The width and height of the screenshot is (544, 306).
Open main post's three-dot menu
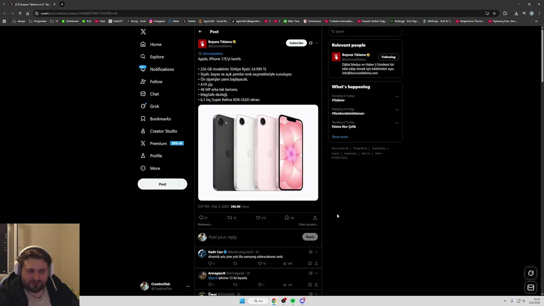[316, 43]
